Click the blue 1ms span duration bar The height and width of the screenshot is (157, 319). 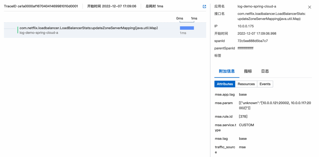187,28
